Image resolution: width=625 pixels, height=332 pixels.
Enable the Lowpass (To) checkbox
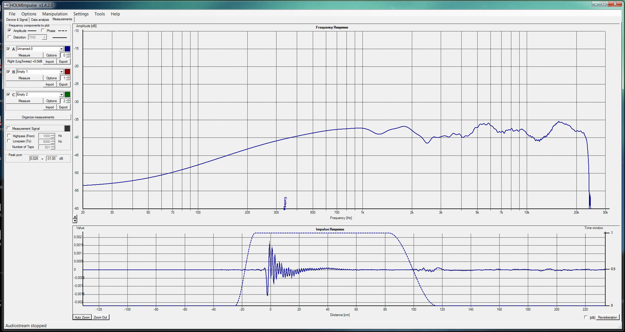click(9, 141)
